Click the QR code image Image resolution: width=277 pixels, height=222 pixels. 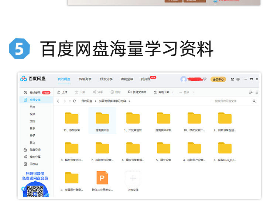35,191
